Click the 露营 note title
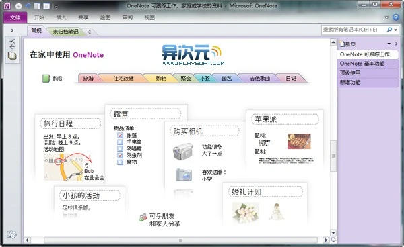Image resolution: width=404 pixels, height=247 pixels. coord(121,114)
